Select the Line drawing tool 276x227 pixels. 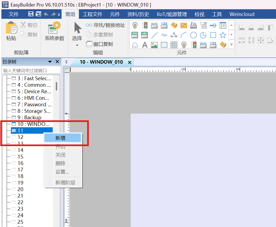154,35
